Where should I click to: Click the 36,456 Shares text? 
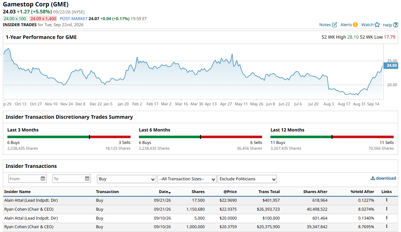(249, 148)
